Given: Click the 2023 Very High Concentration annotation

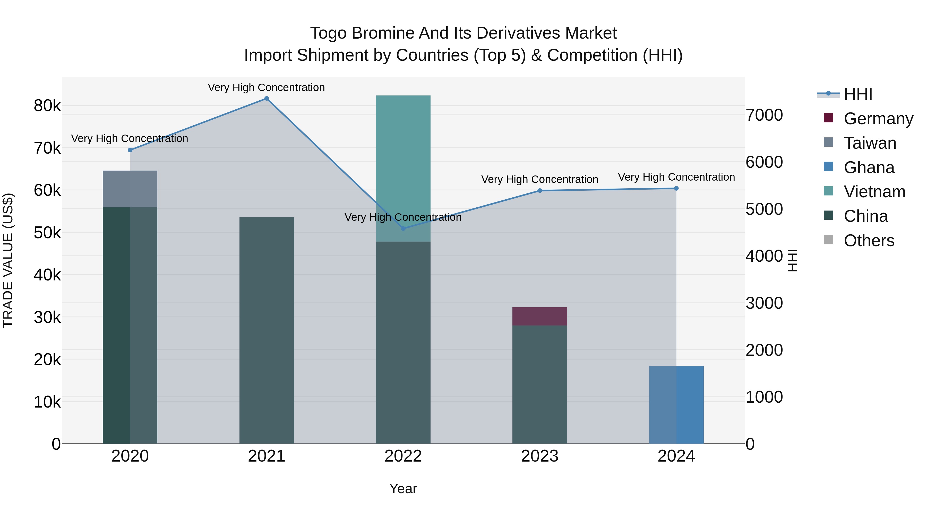Looking at the screenshot, I should pyautogui.click(x=540, y=179).
